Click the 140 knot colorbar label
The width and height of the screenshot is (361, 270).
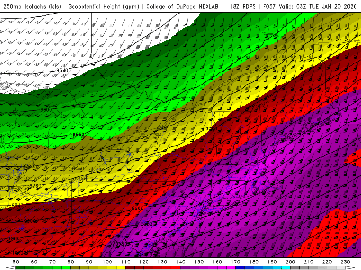pos(180,262)
